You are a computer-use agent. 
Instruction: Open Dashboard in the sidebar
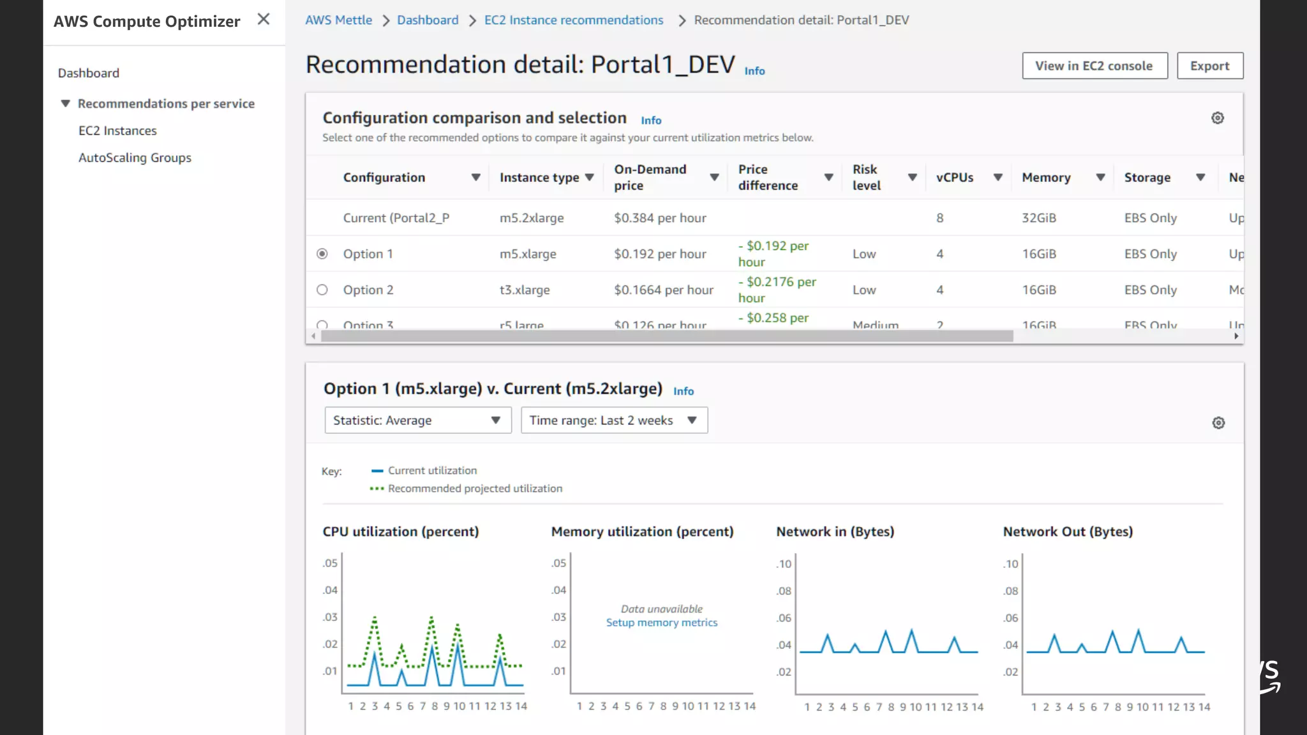[89, 73]
